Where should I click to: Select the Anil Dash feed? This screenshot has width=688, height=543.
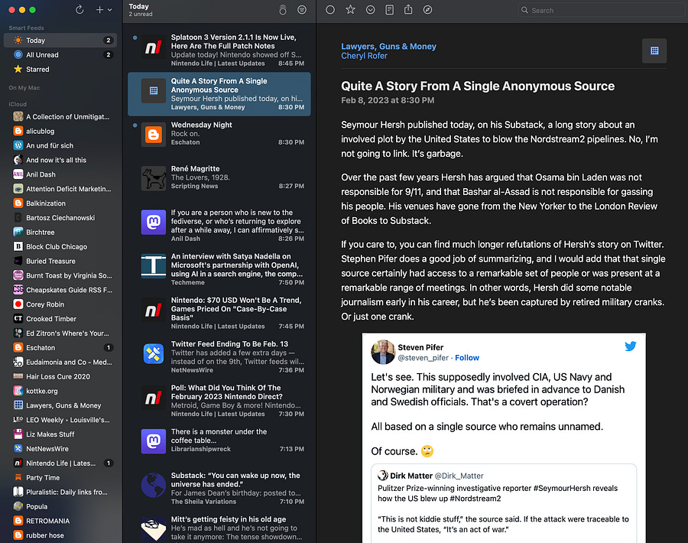[x=60, y=174]
